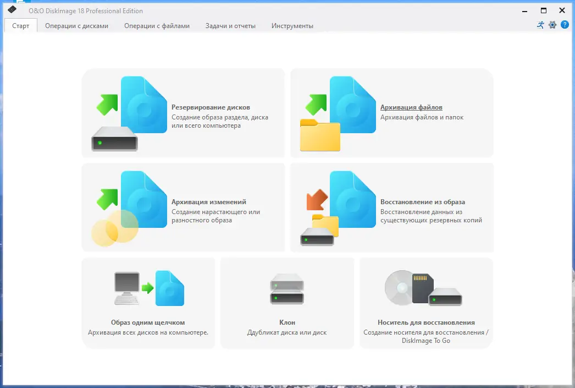Click text "Создание образа раздела, диска или всего компьютера"

click(220, 121)
